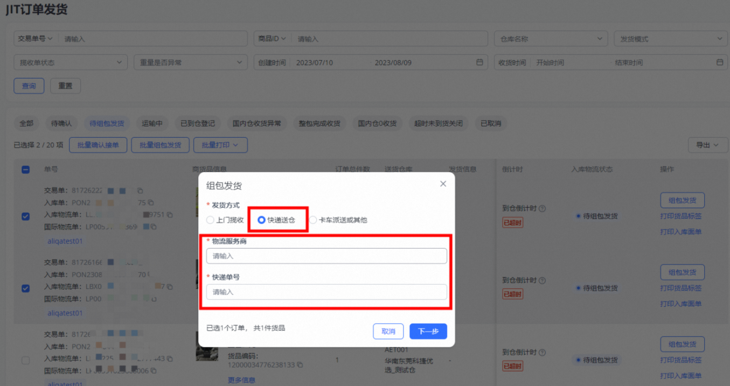Switch to 已取消 tab
This screenshot has height=386, width=730.
point(490,123)
